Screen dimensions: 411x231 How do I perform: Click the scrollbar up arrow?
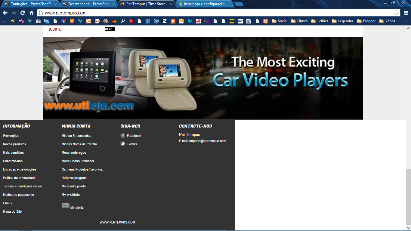[408, 28]
